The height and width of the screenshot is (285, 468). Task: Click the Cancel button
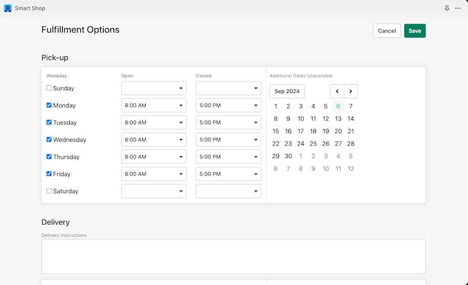tap(387, 31)
